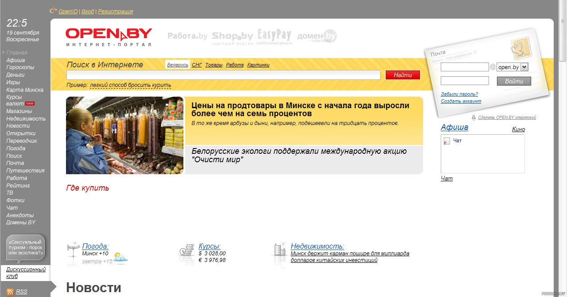Select the Беларусь search tab

(x=178, y=65)
